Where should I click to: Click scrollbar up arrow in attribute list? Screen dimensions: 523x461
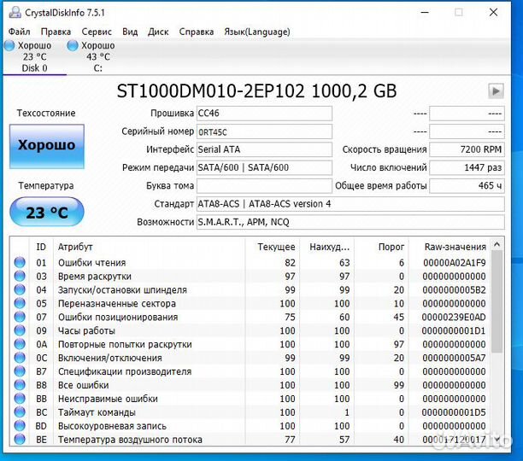[497, 245]
